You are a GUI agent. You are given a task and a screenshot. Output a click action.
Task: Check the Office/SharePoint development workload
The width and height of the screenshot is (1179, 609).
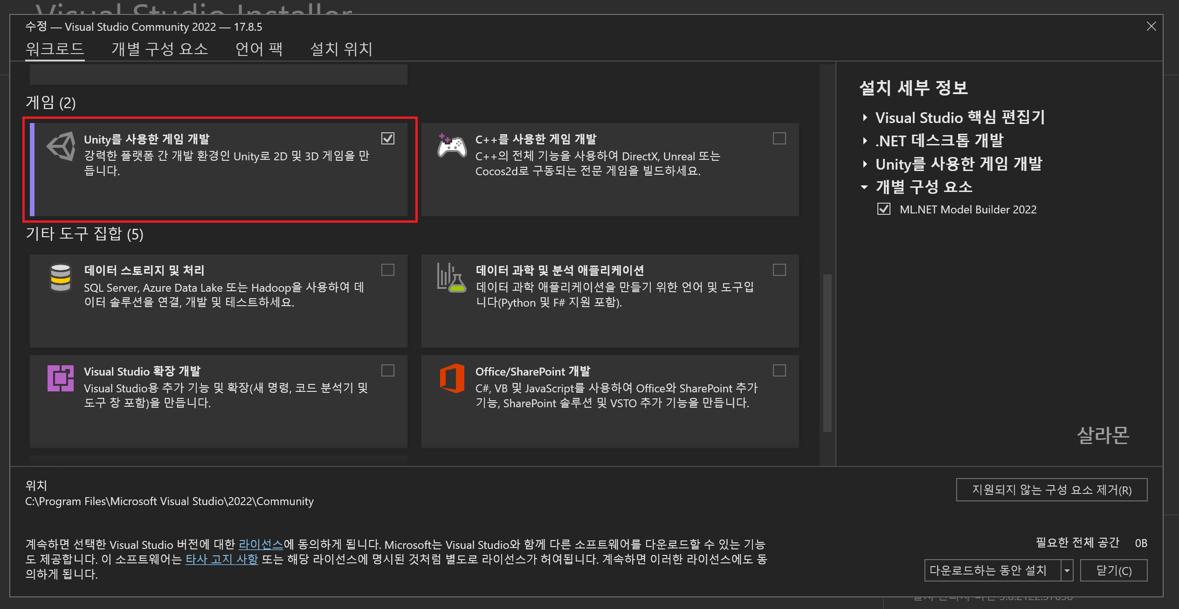[779, 370]
